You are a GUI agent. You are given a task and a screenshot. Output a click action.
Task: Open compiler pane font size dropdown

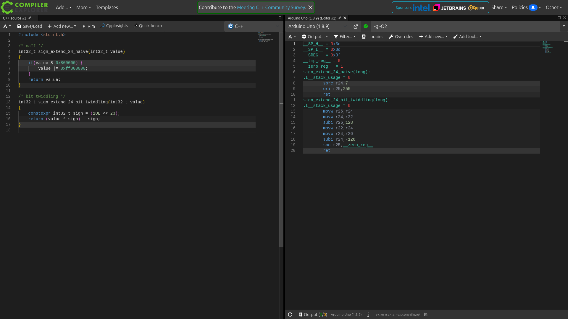pos(292,37)
